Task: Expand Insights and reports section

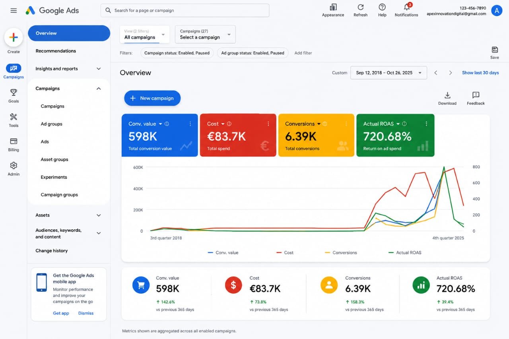Action: pyautogui.click(x=68, y=69)
